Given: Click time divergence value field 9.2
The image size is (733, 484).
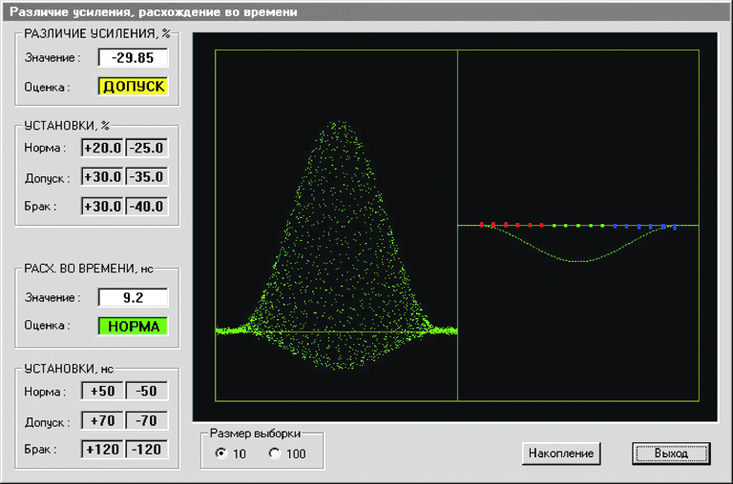Looking at the screenshot, I should pos(133,297).
